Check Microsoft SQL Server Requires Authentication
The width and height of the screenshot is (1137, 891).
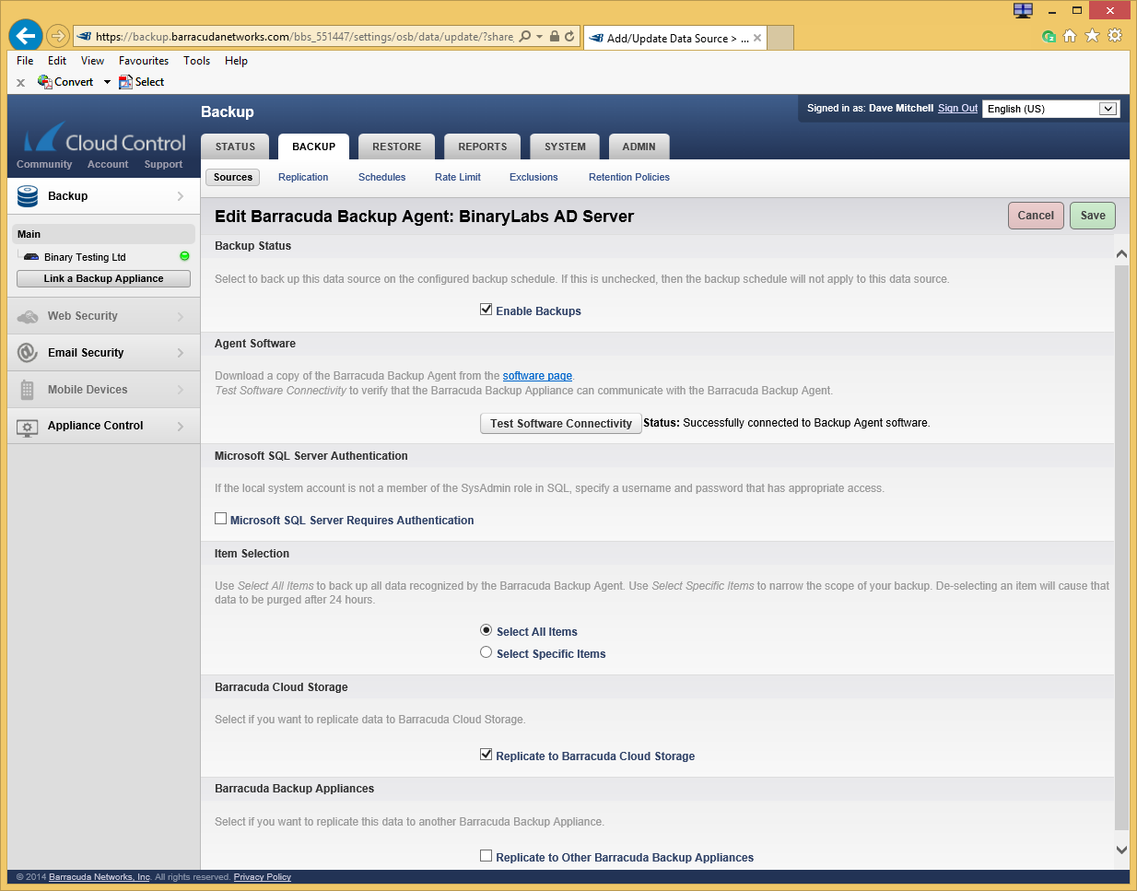pos(220,519)
